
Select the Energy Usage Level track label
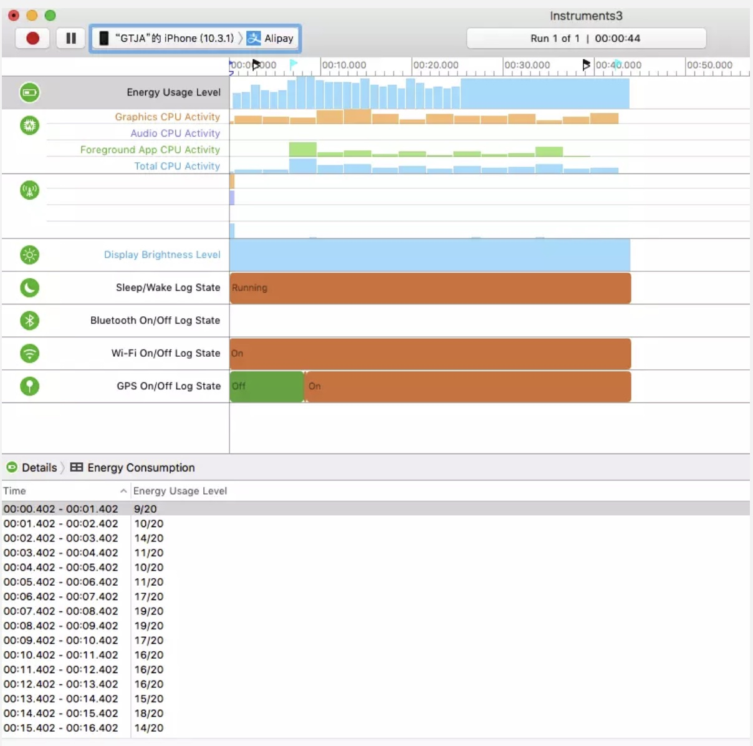coord(173,92)
